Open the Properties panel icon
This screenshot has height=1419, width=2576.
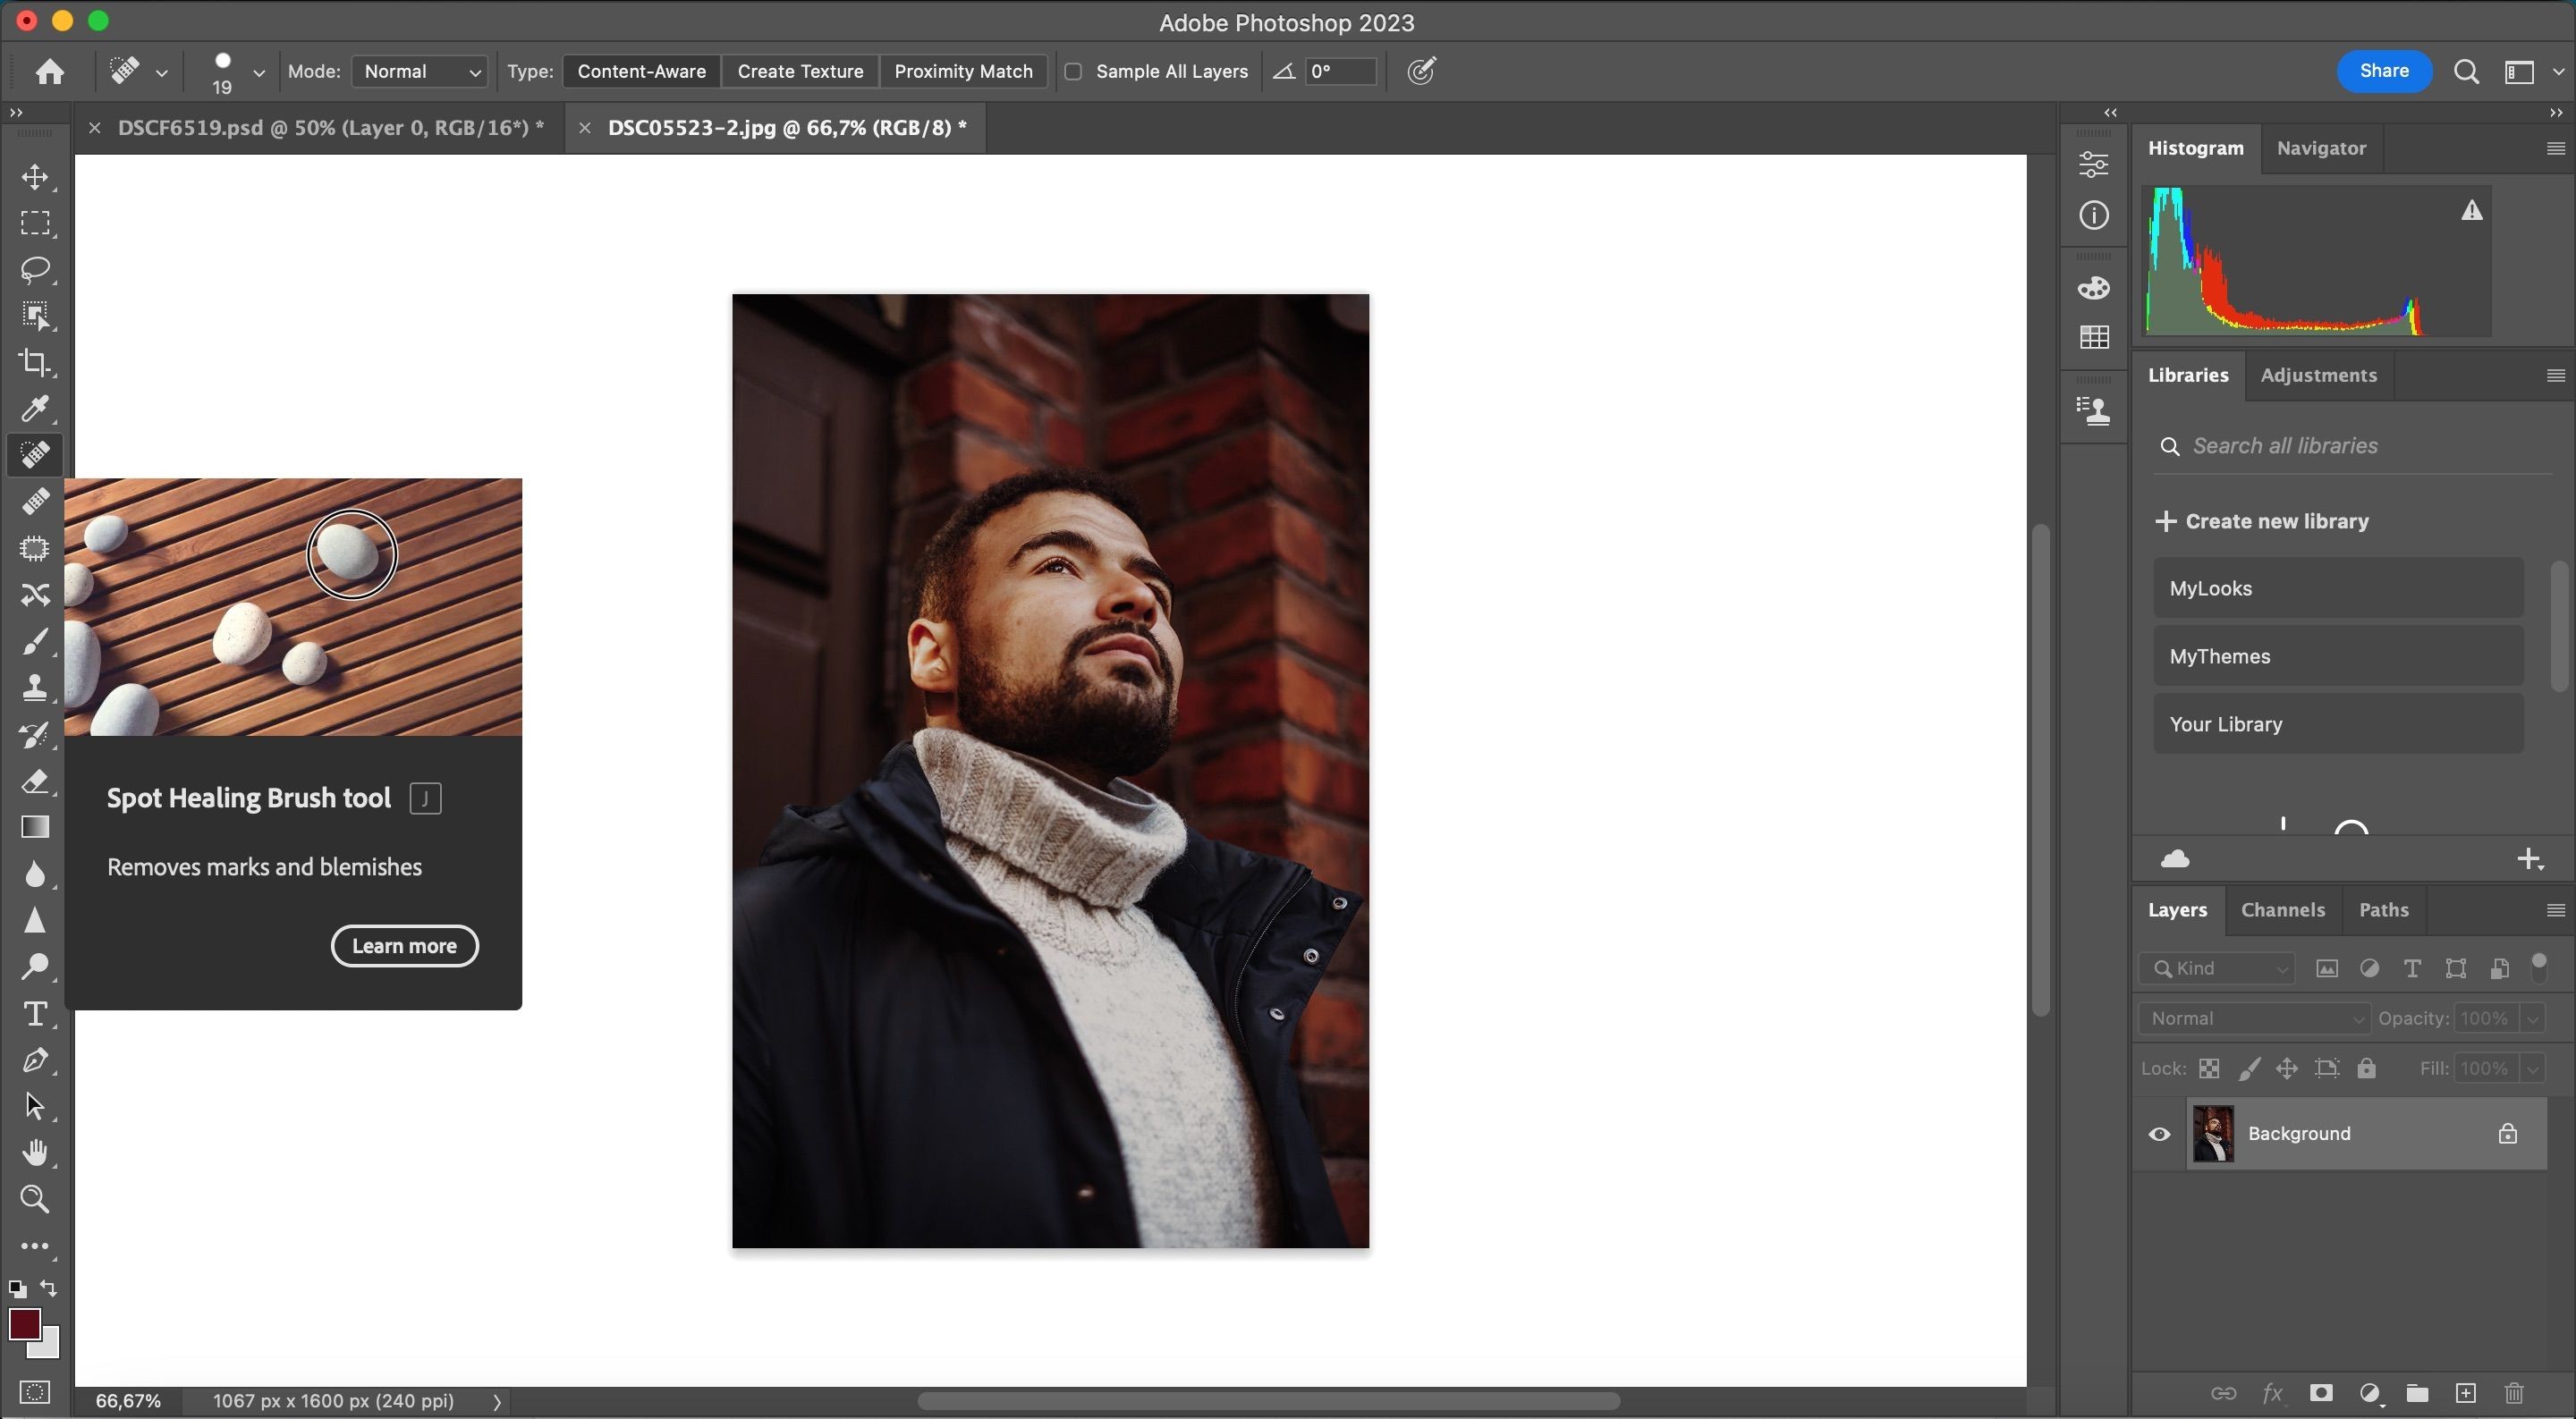click(x=2094, y=164)
